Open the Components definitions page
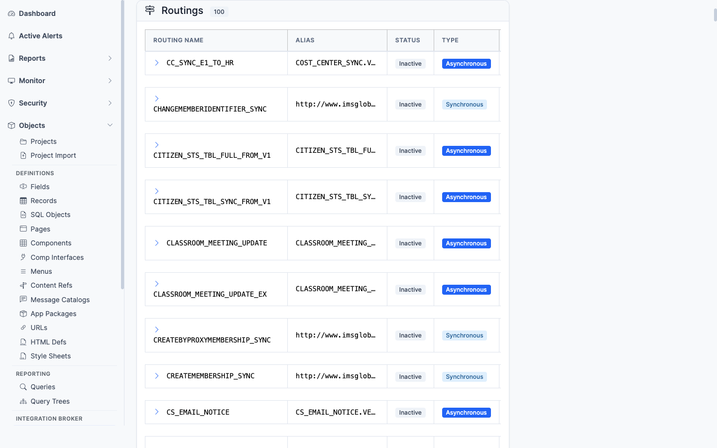This screenshot has width=717, height=448. pyautogui.click(x=51, y=243)
